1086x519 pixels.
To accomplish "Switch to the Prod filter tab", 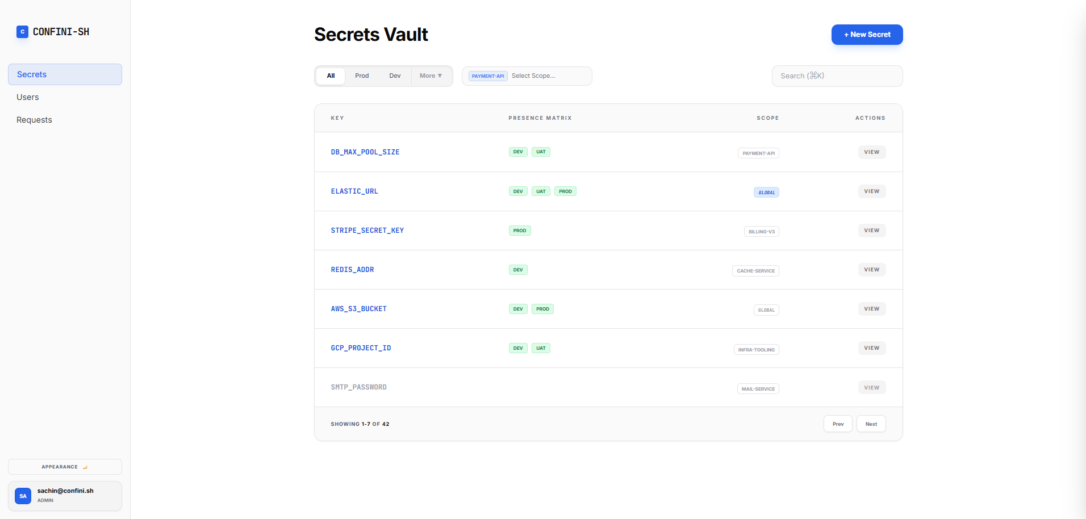I will coord(362,76).
